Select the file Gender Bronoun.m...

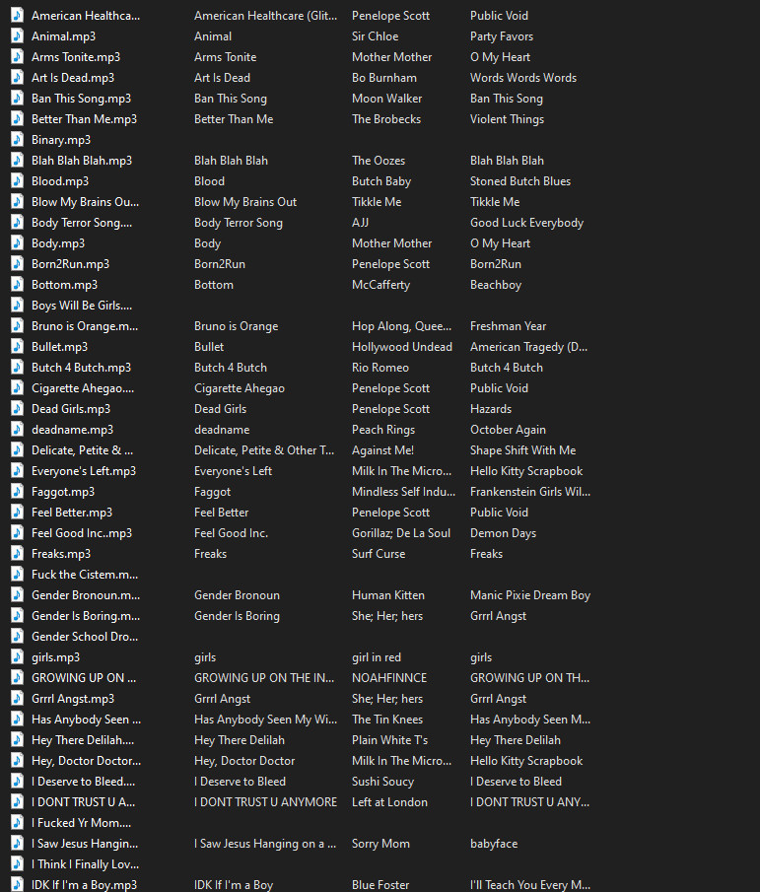tap(86, 595)
